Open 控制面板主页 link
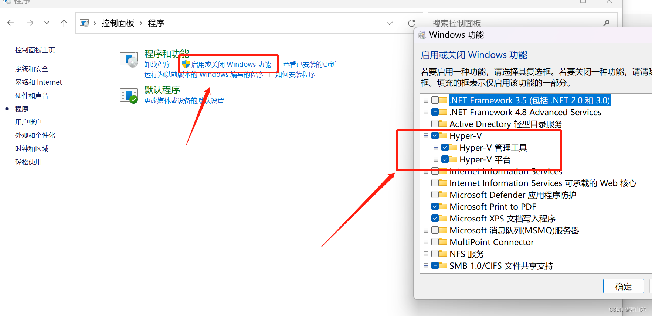The height and width of the screenshot is (316, 652). coord(35,50)
